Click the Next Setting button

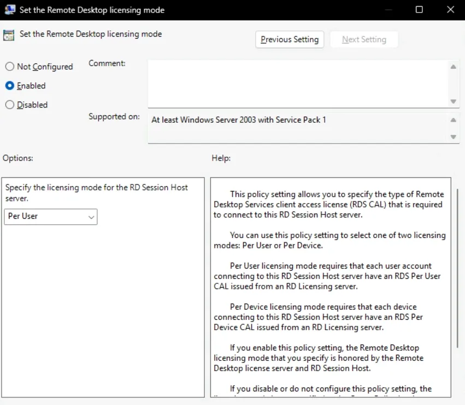[x=364, y=39]
